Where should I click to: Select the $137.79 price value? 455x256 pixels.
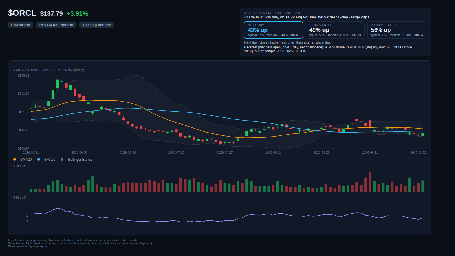click(51, 14)
